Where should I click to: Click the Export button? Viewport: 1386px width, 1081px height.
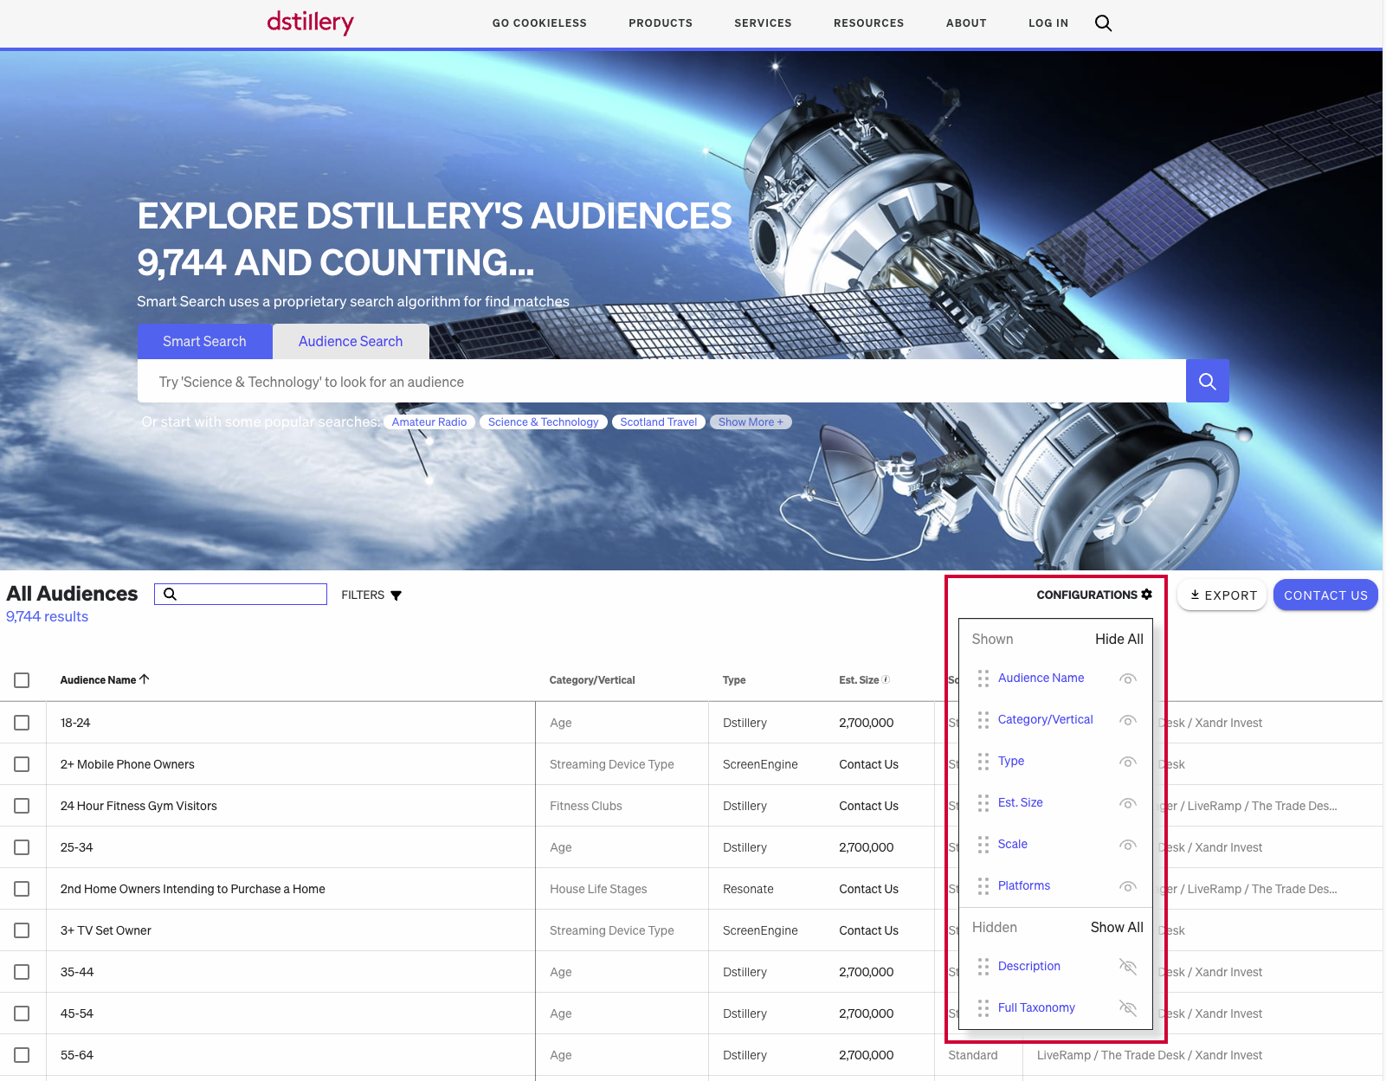coord(1222,595)
